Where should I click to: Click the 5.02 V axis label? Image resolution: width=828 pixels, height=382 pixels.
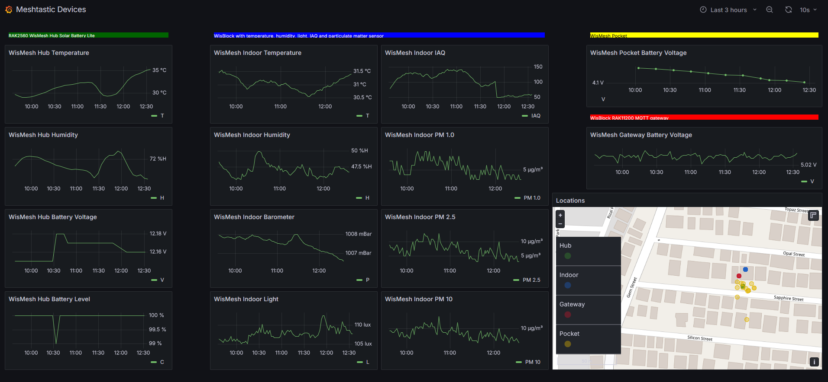[x=809, y=165]
